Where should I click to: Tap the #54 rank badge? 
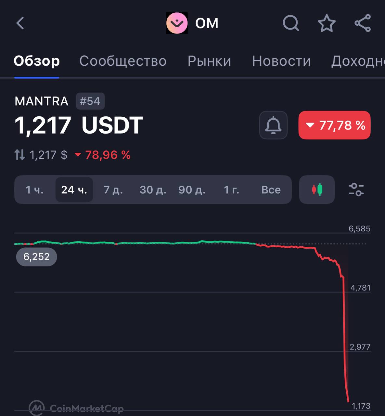click(x=90, y=101)
